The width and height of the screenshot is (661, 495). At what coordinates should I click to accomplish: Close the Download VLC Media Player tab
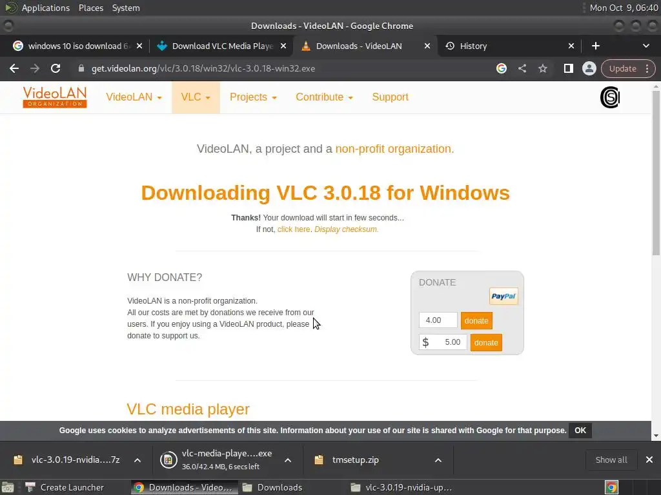tap(283, 46)
